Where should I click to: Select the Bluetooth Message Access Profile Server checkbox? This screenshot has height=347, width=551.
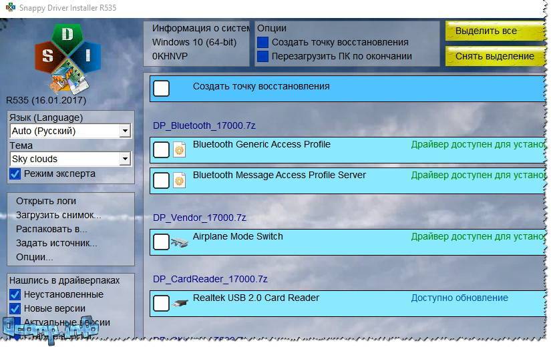click(x=162, y=181)
